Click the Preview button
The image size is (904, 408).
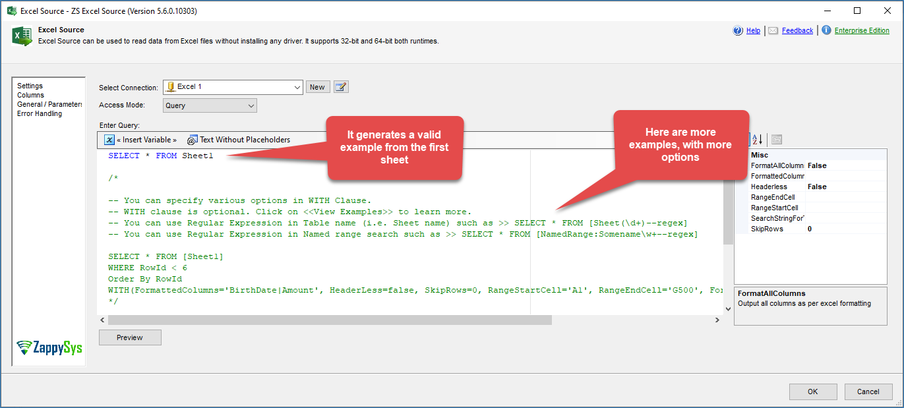point(130,337)
